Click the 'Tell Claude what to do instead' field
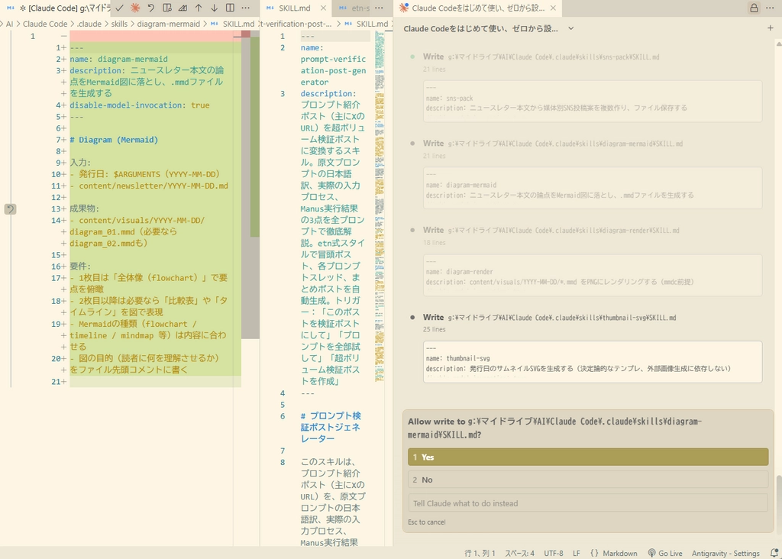Image resolution: width=782 pixels, height=559 pixels. [588, 503]
